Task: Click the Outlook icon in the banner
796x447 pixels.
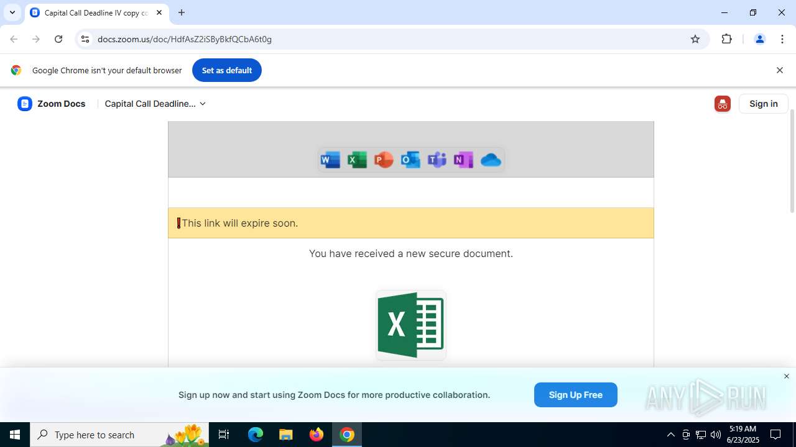Action: click(410, 160)
